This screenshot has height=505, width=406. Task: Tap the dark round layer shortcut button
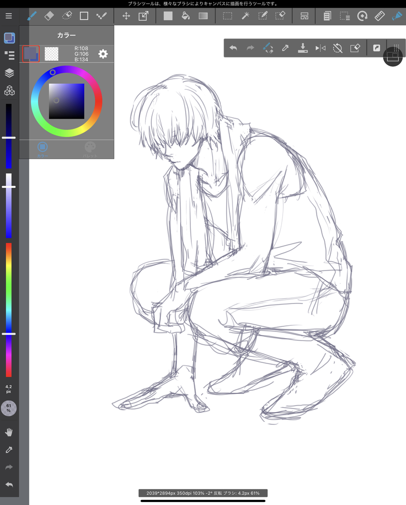(393, 57)
